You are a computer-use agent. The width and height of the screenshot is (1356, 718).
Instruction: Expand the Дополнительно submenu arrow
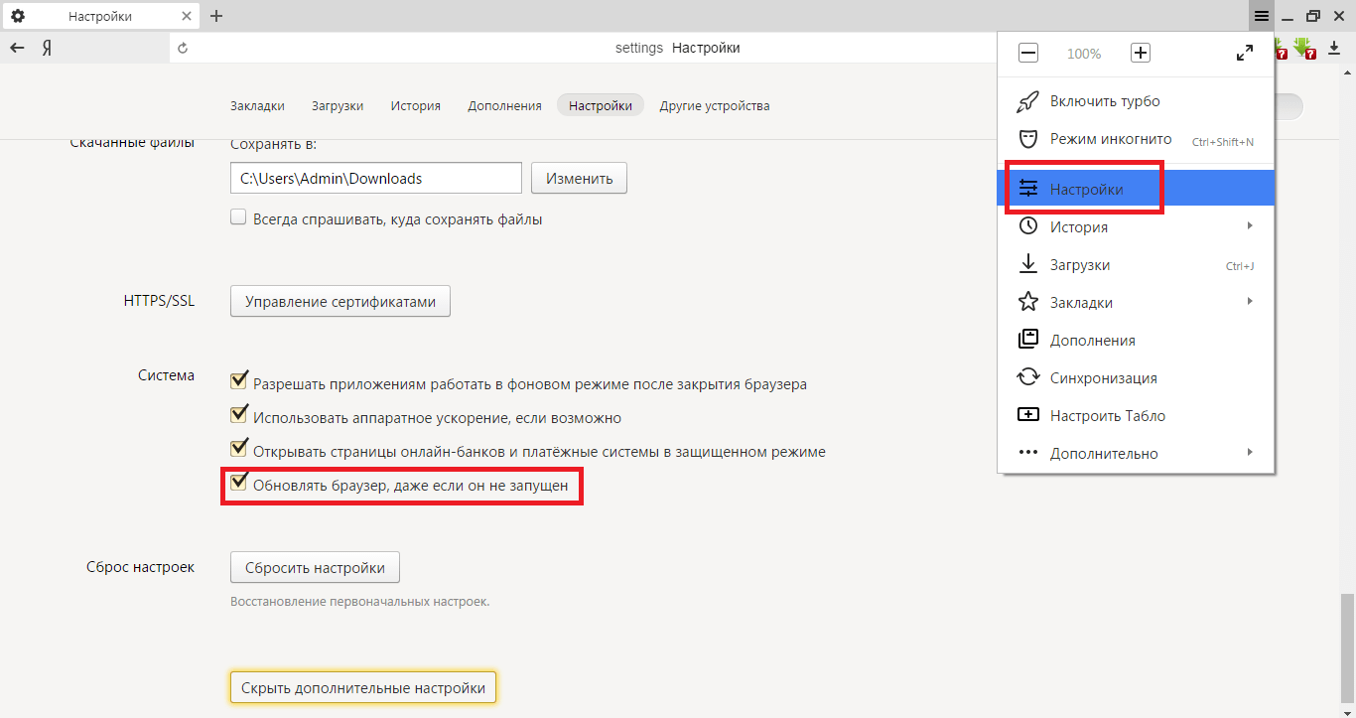(1250, 453)
